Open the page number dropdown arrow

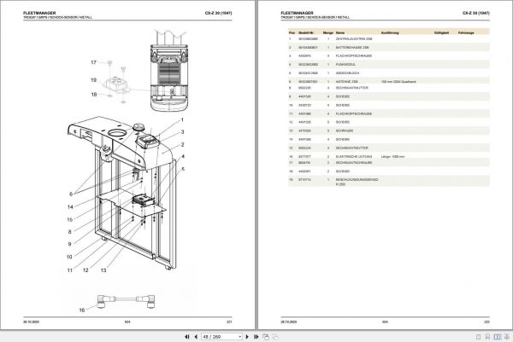tap(239, 336)
